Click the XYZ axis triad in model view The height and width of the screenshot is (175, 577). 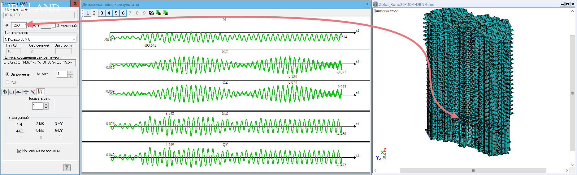pos(381,154)
